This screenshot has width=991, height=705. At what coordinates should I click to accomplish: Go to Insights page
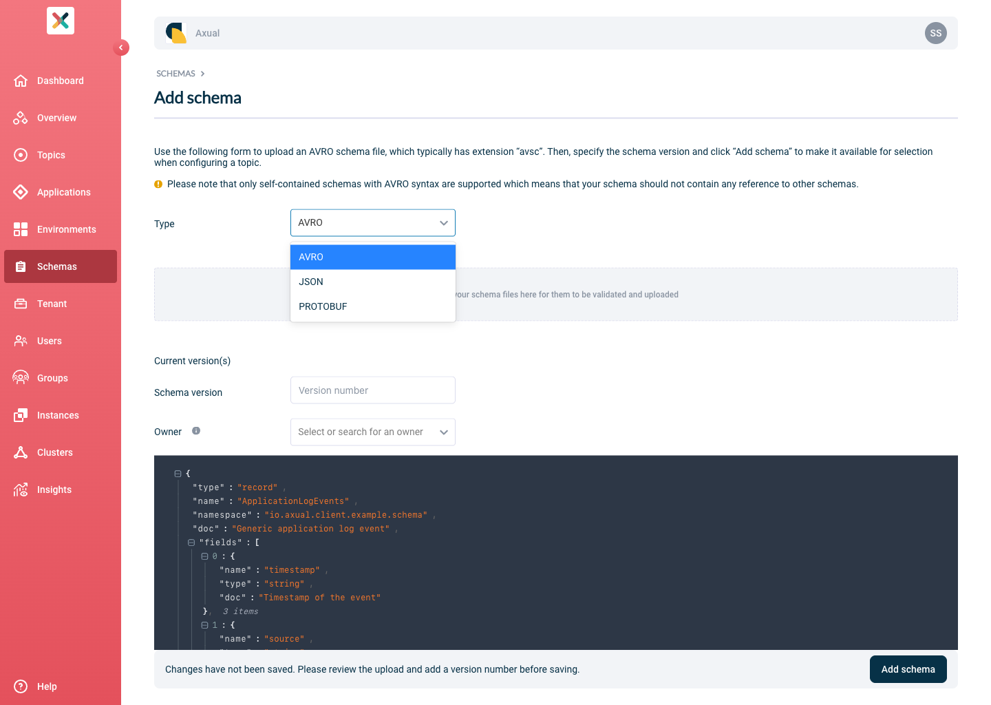point(61,490)
